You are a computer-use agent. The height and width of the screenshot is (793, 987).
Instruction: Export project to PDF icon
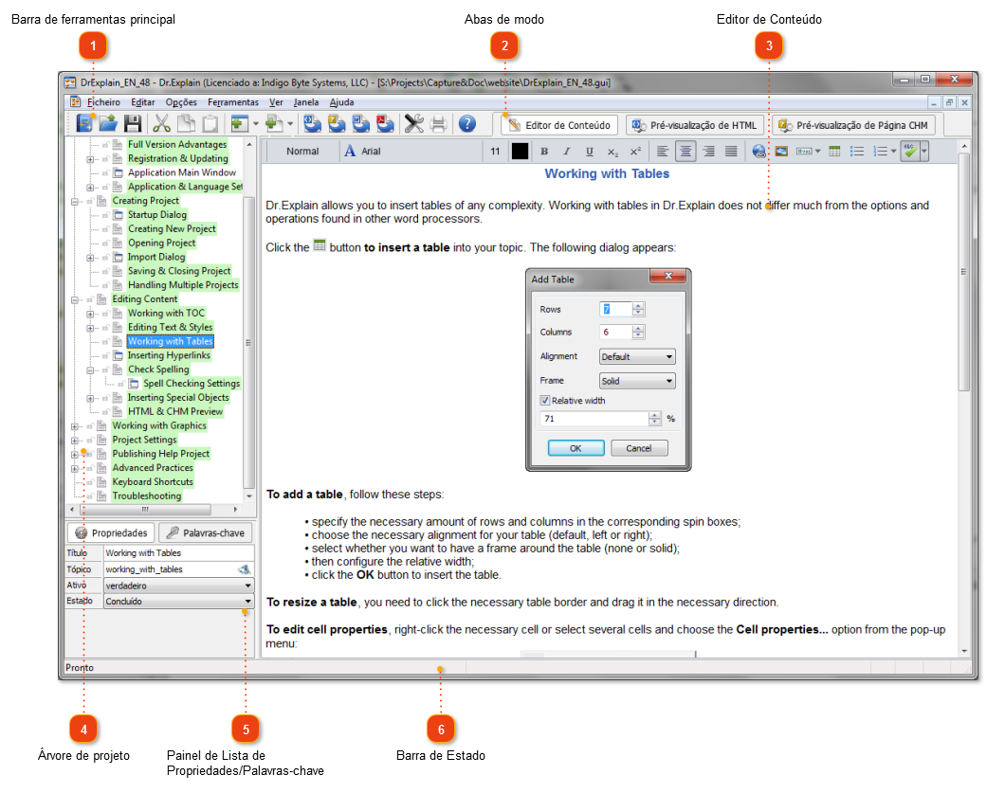385,124
